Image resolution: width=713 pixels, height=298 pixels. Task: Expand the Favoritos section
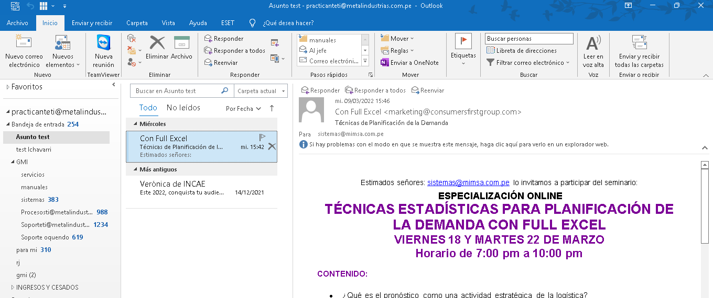(8, 87)
